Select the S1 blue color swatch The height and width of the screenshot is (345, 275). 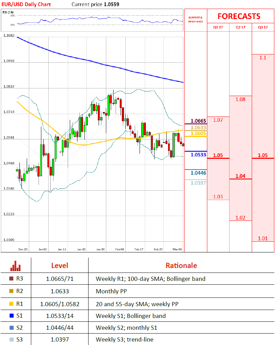[x=12, y=316]
